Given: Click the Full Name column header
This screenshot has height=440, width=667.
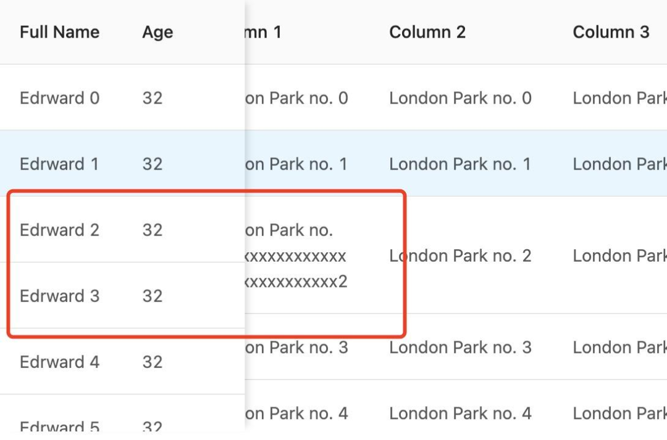Looking at the screenshot, I should [59, 32].
